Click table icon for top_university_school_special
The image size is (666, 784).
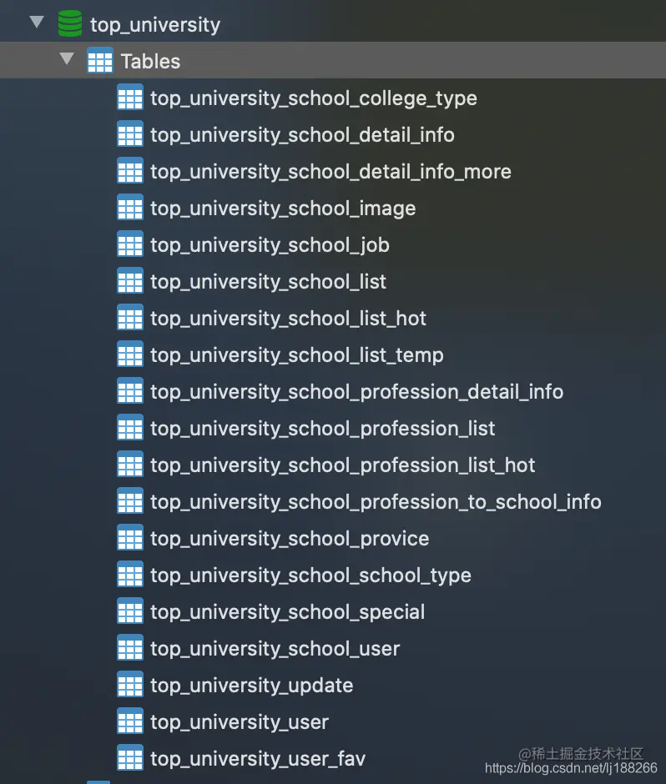(x=130, y=611)
